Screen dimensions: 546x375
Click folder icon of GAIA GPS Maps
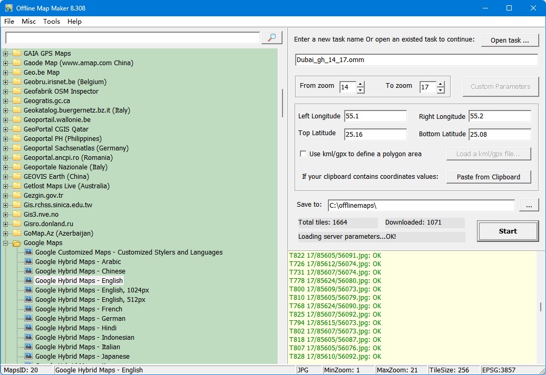(x=17, y=53)
